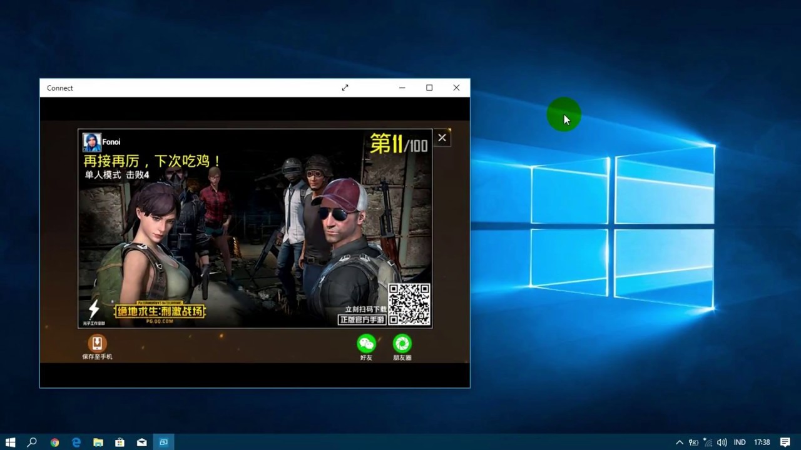Click the IND input language indicator

click(740, 442)
